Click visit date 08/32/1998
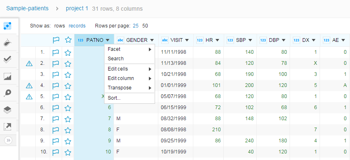 tap(174, 119)
